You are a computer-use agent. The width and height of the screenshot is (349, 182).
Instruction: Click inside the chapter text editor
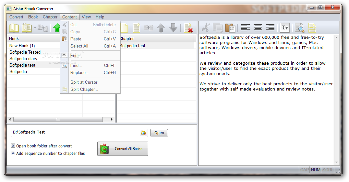click(266, 100)
